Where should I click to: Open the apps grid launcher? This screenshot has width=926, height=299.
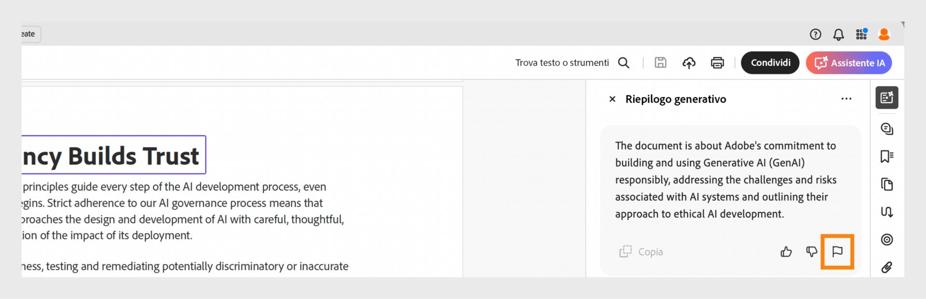(x=861, y=34)
